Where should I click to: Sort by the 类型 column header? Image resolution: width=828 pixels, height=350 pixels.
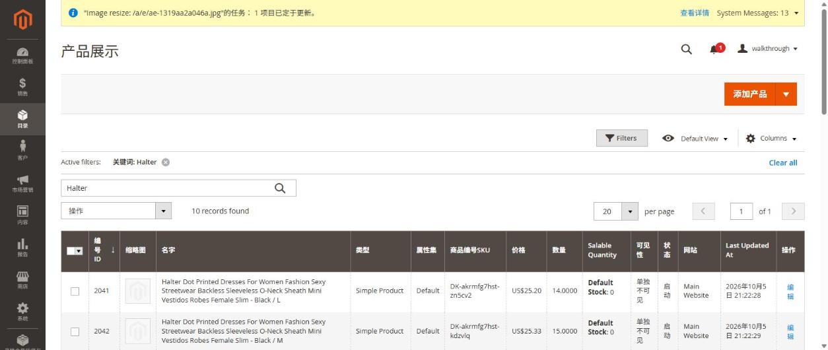380,251
